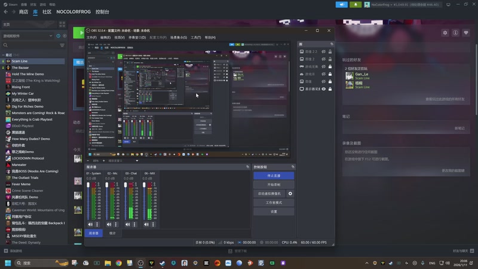Open Google Chrome from the taskbar
Image resolution: width=478 pixels, height=269 pixels.
[118, 263]
